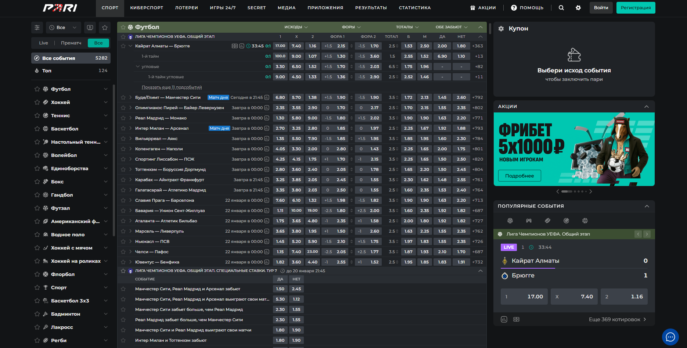Screen dimensions: 687x348
Task: Select the gamepad icon in popular events
Action: [x=529, y=220]
